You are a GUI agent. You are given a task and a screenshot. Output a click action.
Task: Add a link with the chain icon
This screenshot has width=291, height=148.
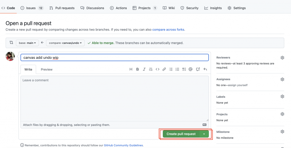164,69
